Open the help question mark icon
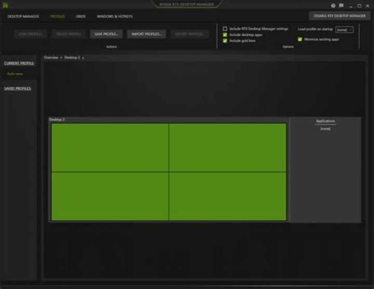The image size is (374, 289). (x=333, y=6)
